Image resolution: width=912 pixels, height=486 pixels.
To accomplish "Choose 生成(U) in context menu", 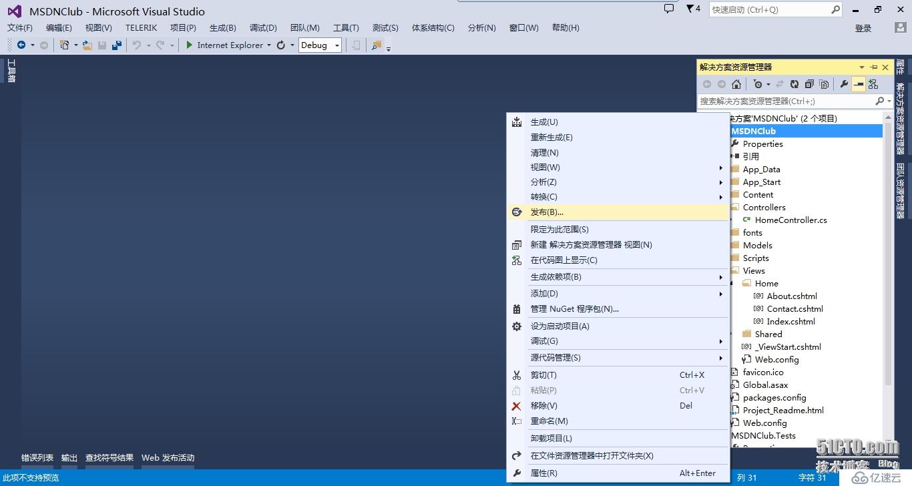I will tap(618, 121).
